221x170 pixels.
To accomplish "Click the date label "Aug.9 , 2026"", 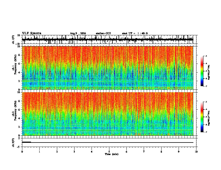I will pyautogui.click(x=78, y=33).
